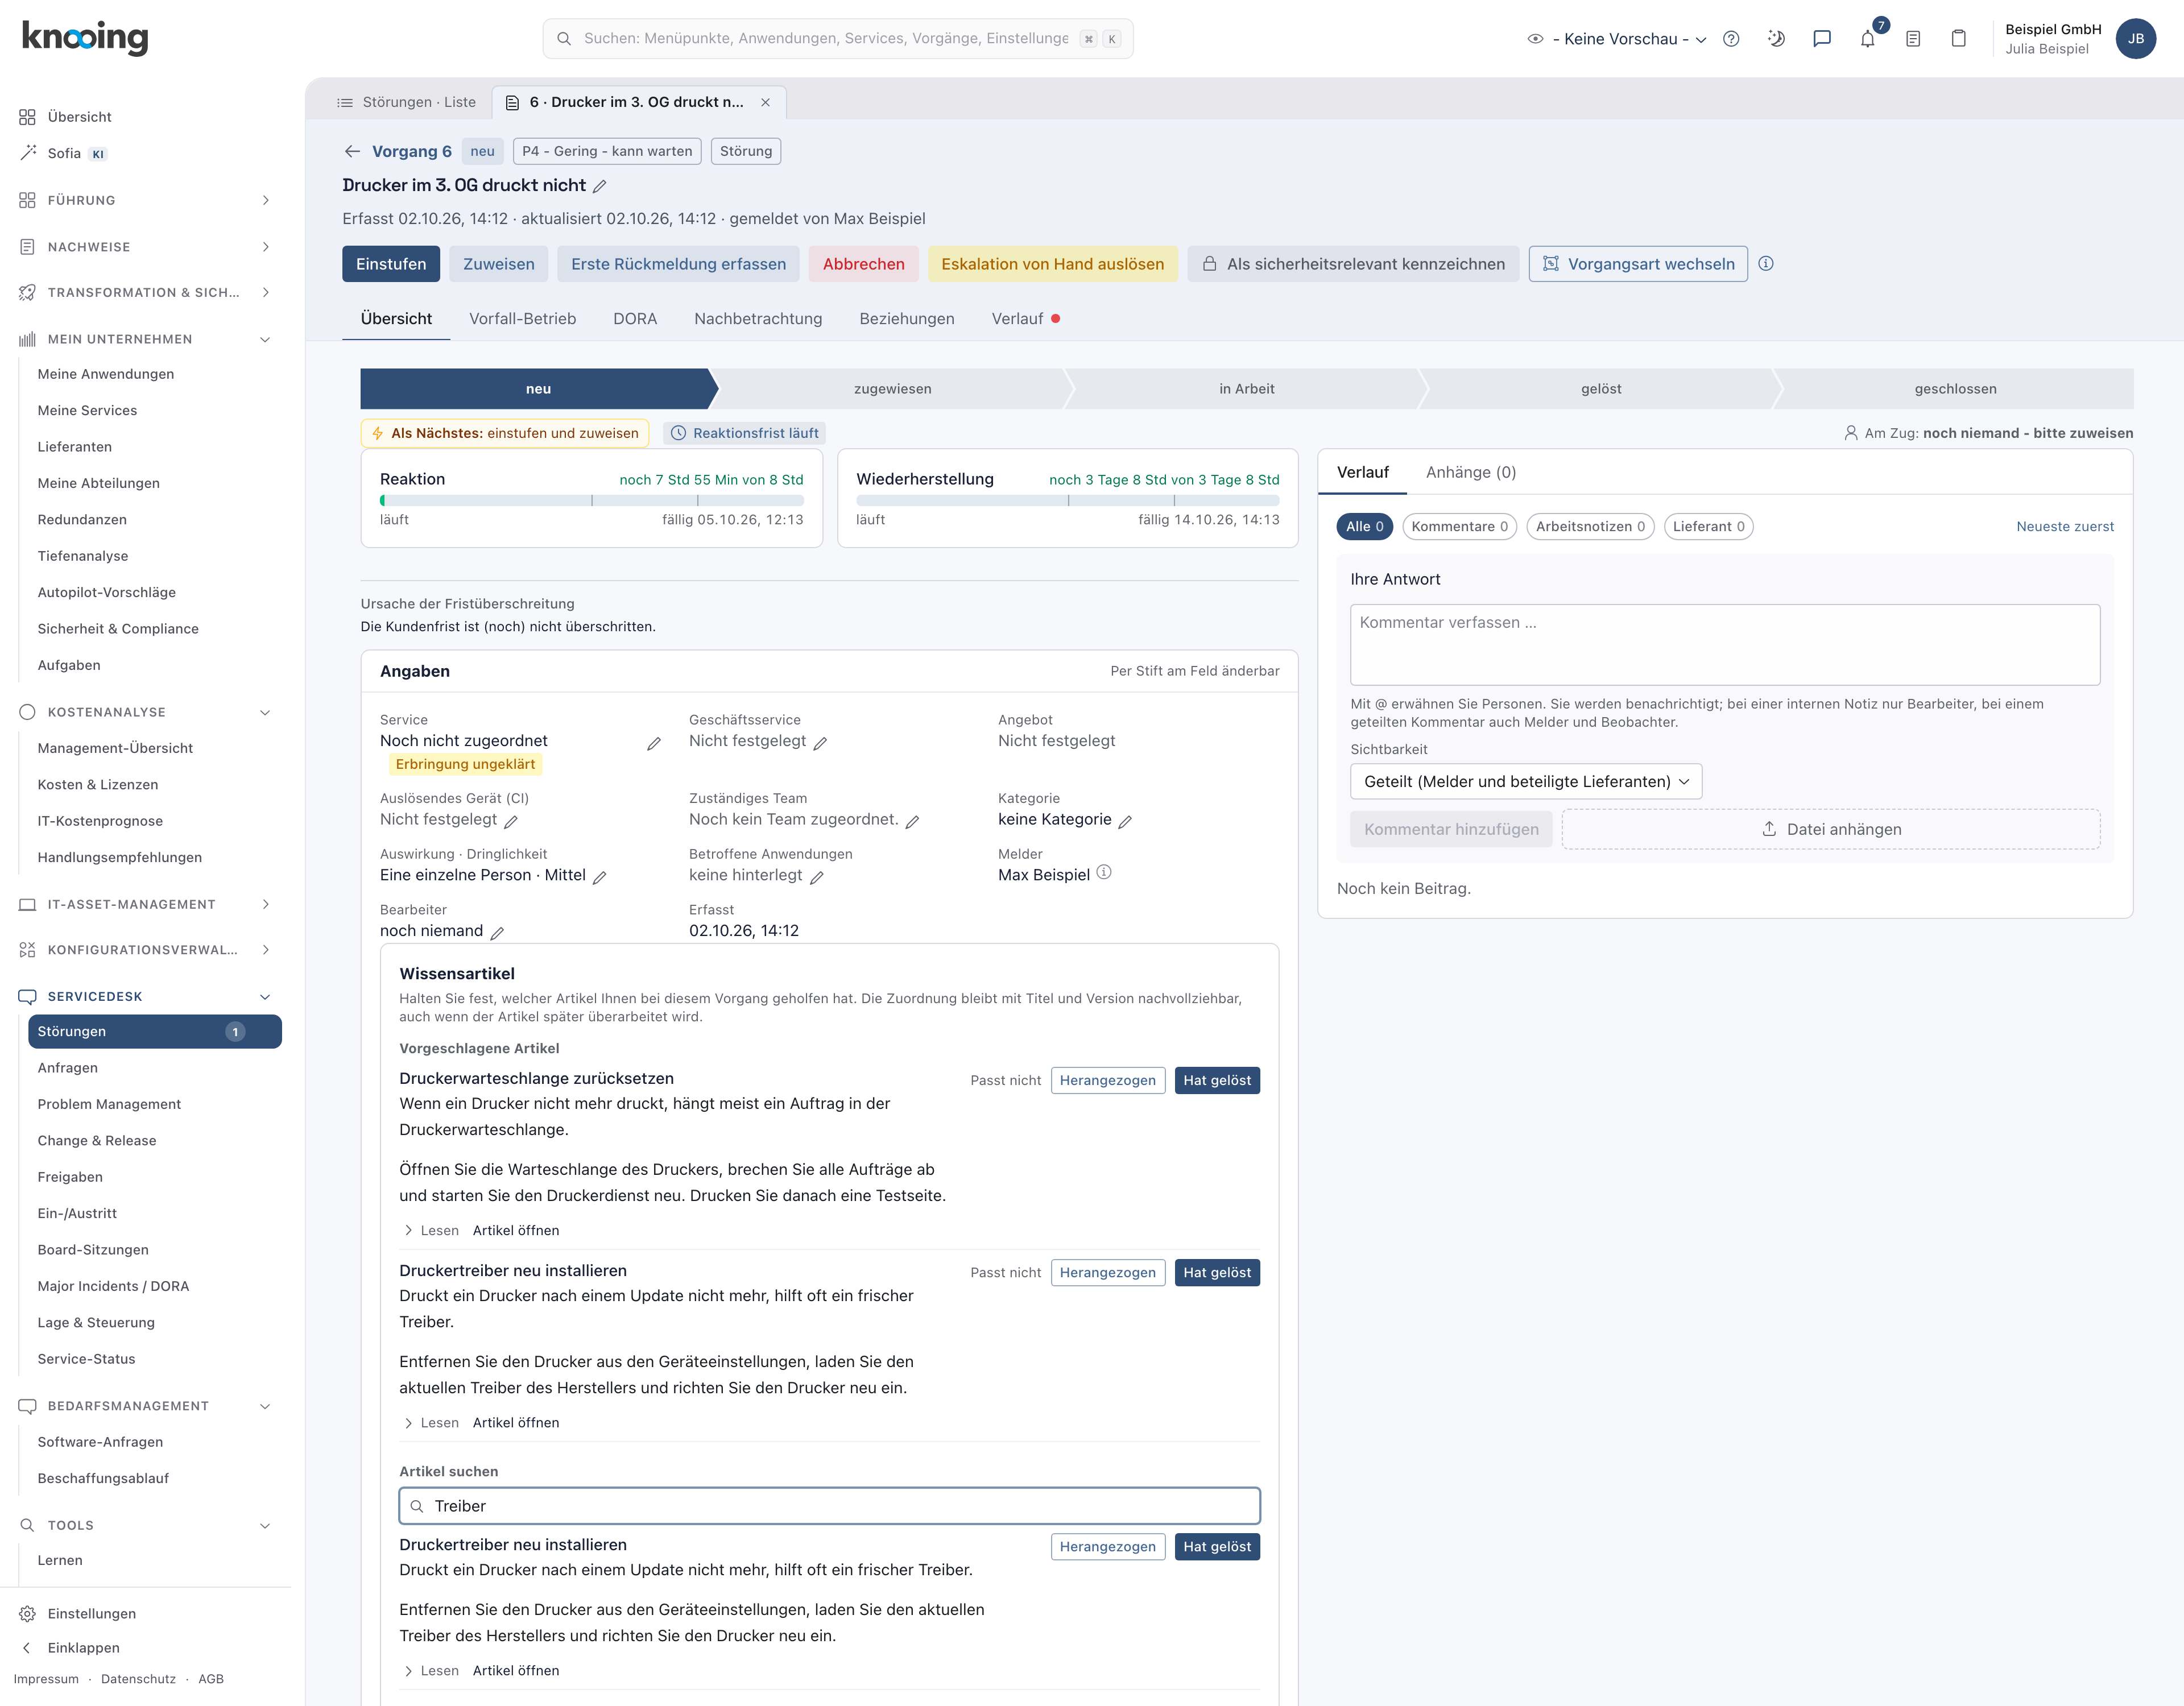Click Hat gelöst for Druckerwarteschlange zurücksetzen
The width and height of the screenshot is (2184, 1706).
click(1217, 1081)
